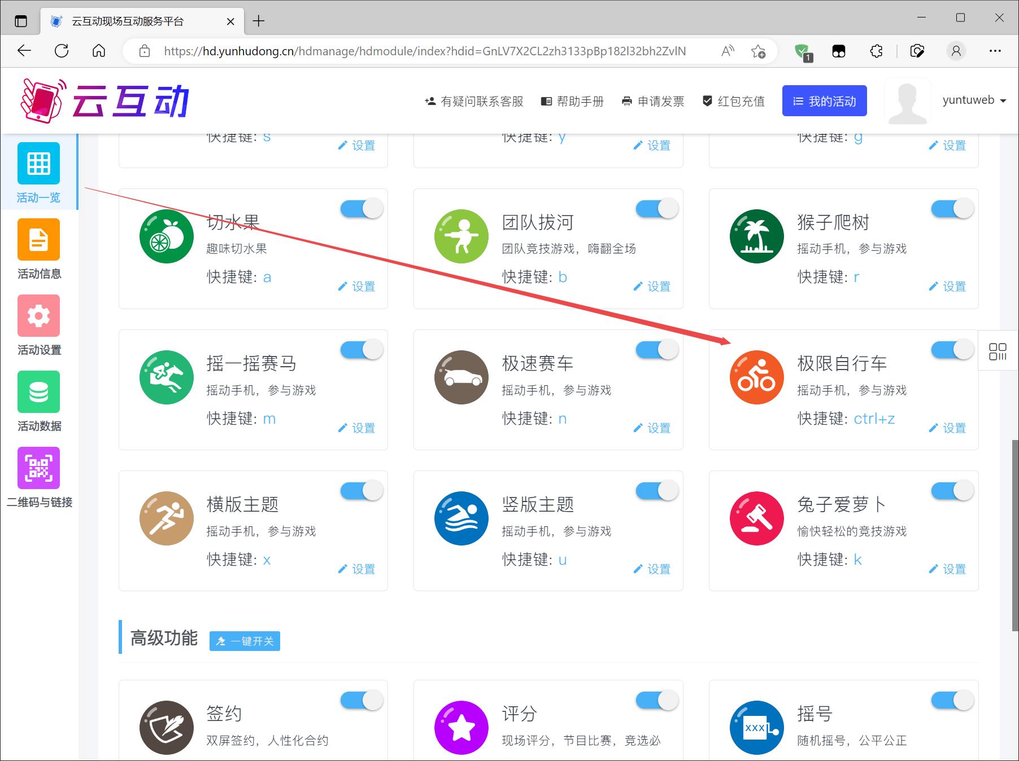Click the 评分 star icon
Image resolution: width=1019 pixels, height=761 pixels.
[461, 728]
